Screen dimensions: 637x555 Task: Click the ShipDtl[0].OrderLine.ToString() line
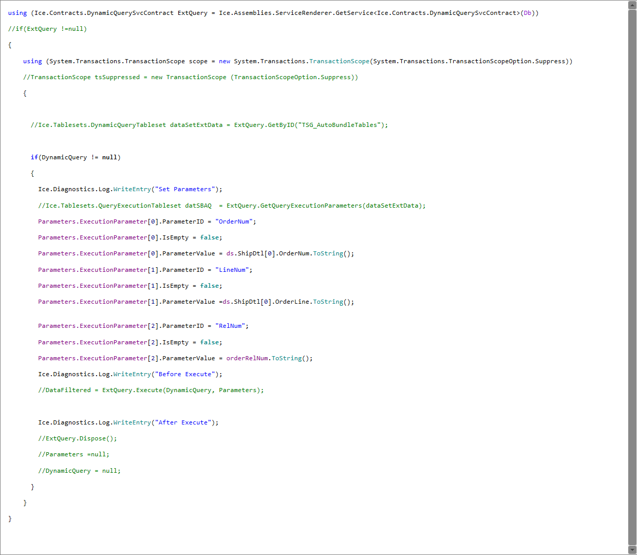(x=196, y=302)
